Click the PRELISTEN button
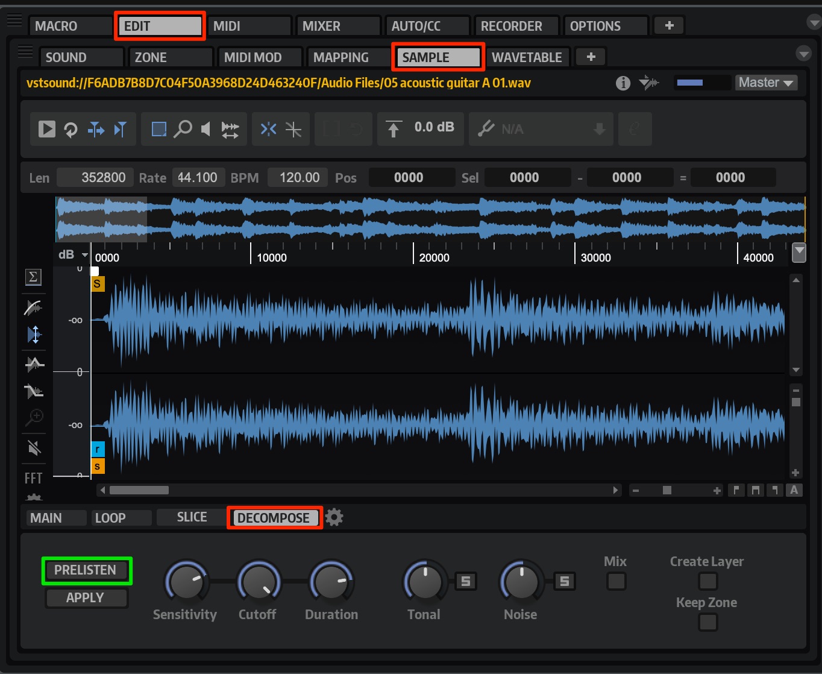 click(86, 570)
